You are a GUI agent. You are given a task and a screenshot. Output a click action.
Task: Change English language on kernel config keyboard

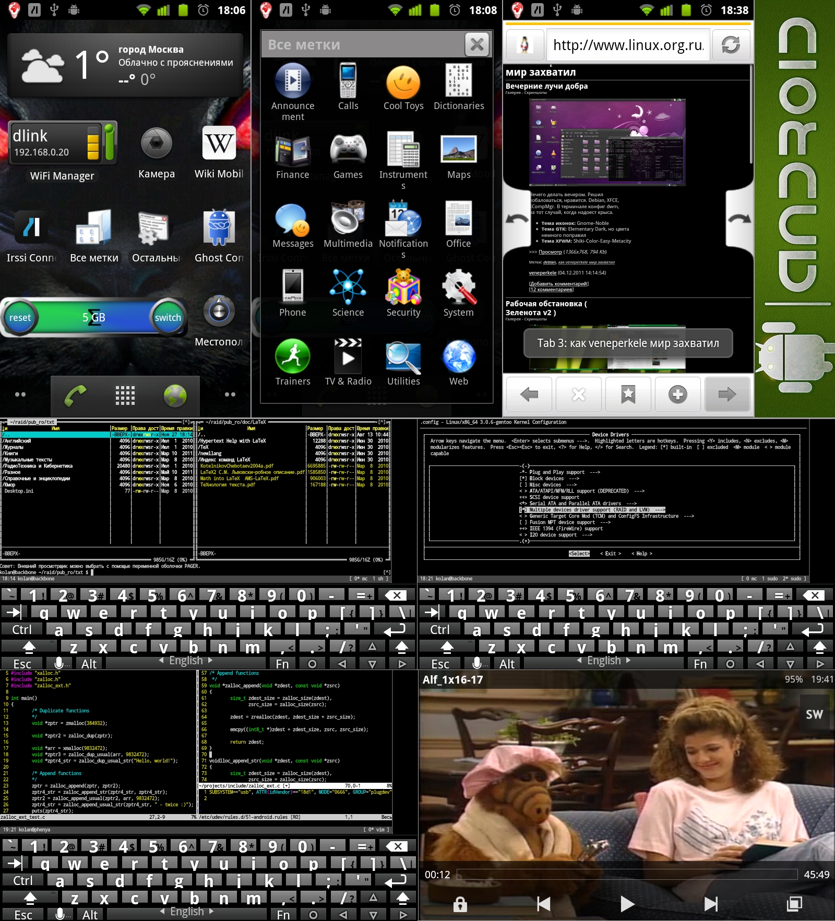click(x=604, y=661)
